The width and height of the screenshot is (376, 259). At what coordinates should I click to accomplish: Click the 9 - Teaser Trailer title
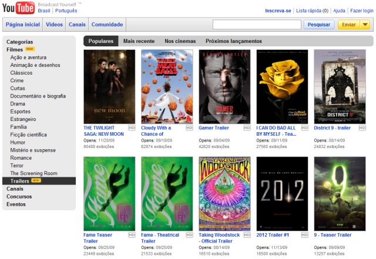coord(333,235)
